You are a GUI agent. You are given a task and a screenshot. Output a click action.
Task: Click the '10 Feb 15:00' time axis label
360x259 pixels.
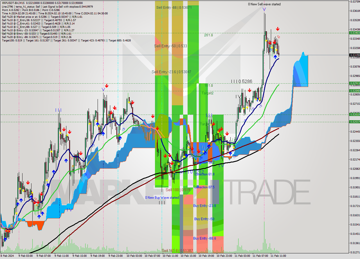(x=188, y=256)
